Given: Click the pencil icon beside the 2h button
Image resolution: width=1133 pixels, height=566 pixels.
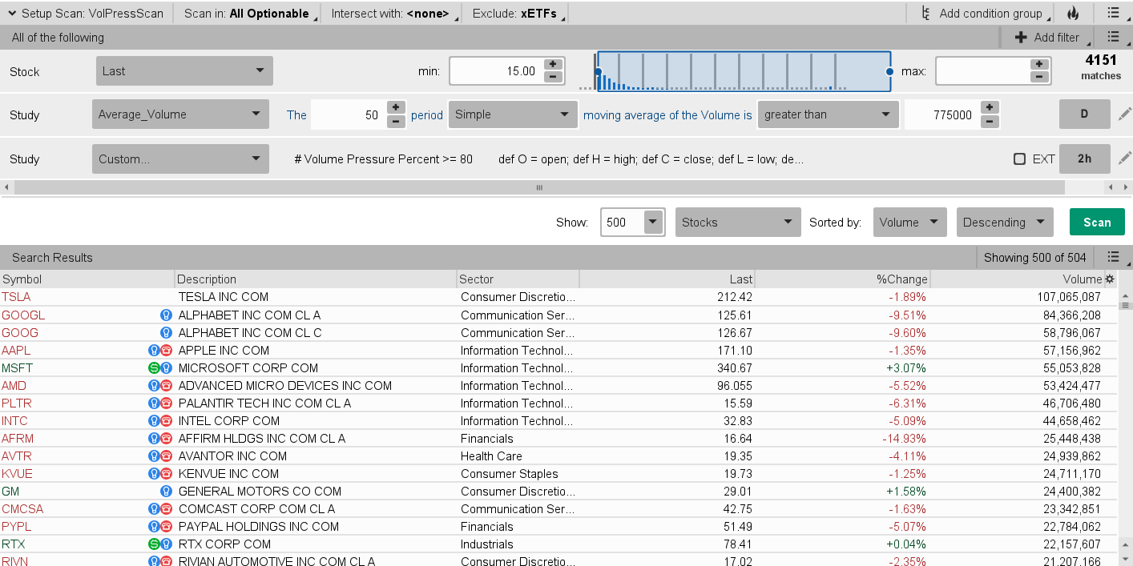Looking at the screenshot, I should pos(1124,159).
